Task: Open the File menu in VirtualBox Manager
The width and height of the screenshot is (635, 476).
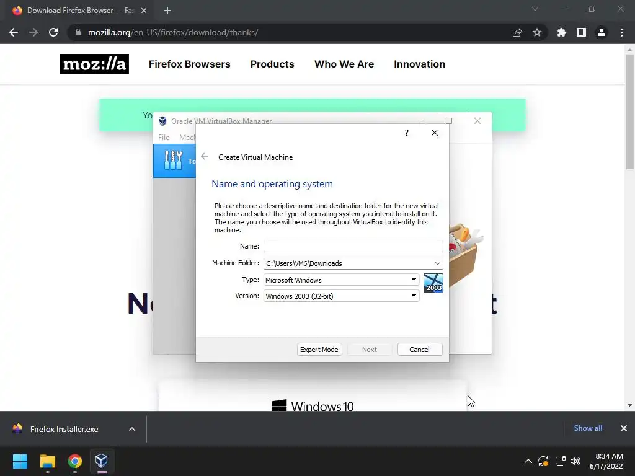Action: (164, 137)
